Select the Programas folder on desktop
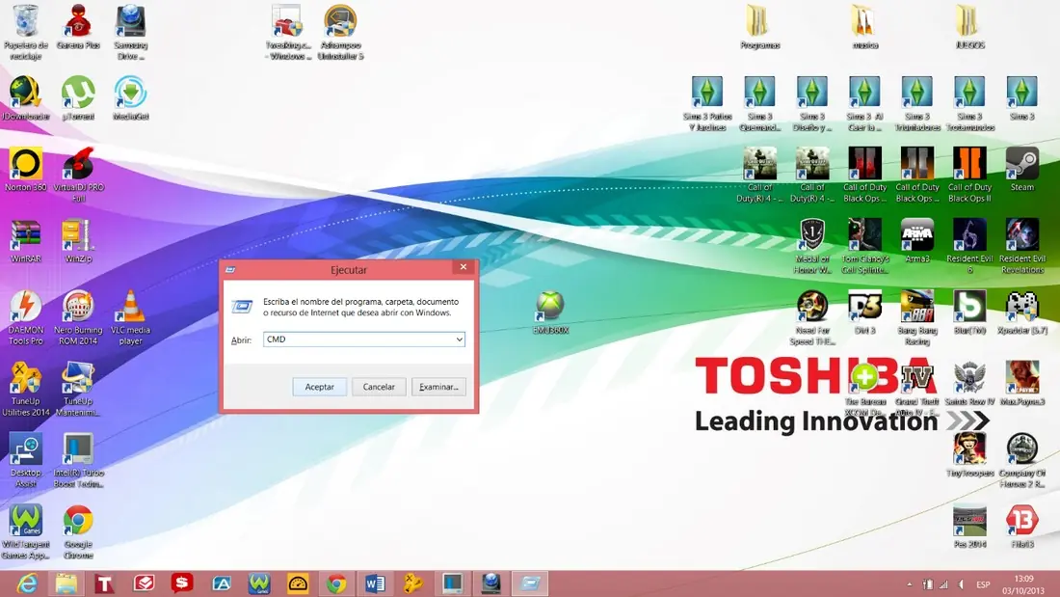Image resolution: width=1060 pixels, height=597 pixels. point(760,27)
